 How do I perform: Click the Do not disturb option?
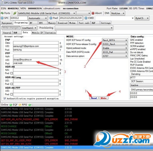137,52
